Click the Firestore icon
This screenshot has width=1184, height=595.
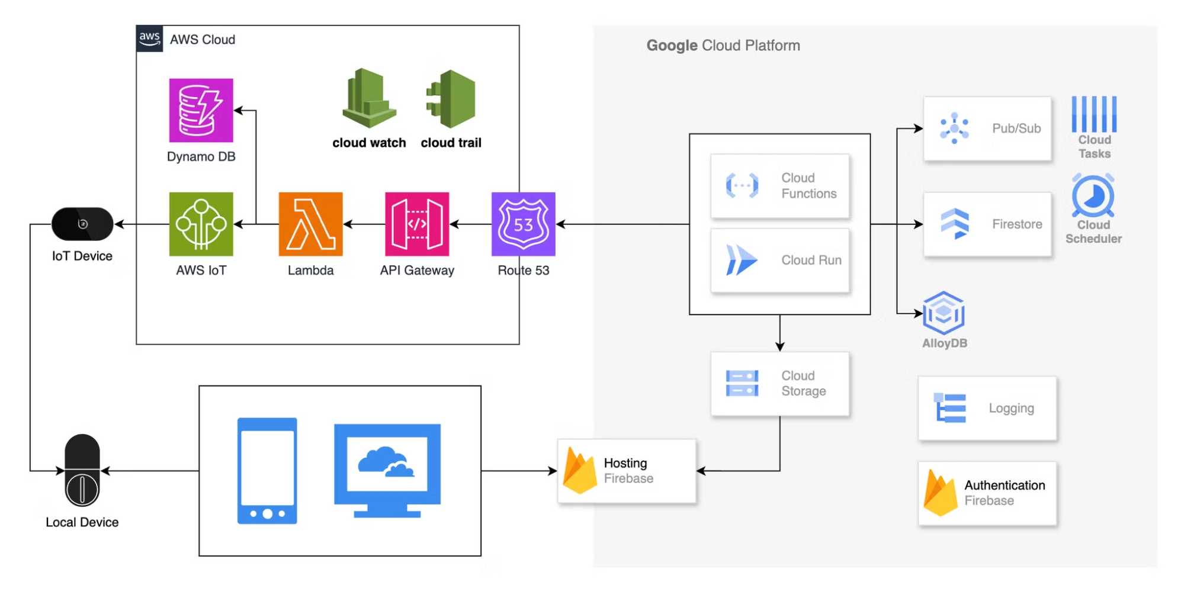pos(955,224)
